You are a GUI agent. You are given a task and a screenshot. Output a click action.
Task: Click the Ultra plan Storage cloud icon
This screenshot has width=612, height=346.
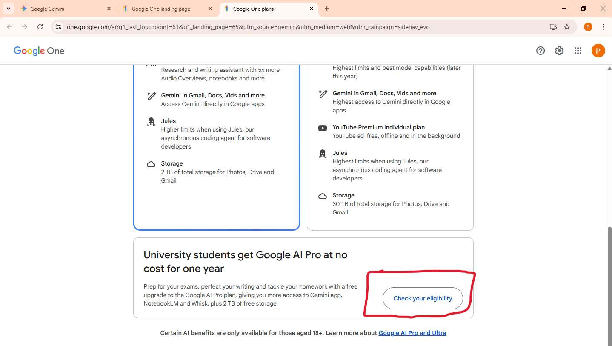point(323,196)
